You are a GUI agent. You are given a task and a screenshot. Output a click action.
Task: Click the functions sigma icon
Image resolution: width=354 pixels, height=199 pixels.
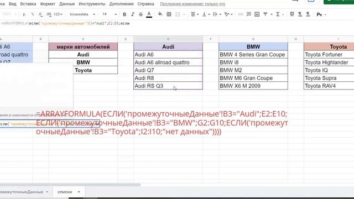[278, 14]
